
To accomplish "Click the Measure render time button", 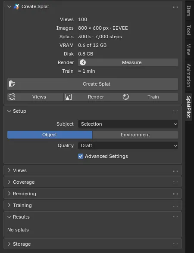I will (x=128, y=62).
